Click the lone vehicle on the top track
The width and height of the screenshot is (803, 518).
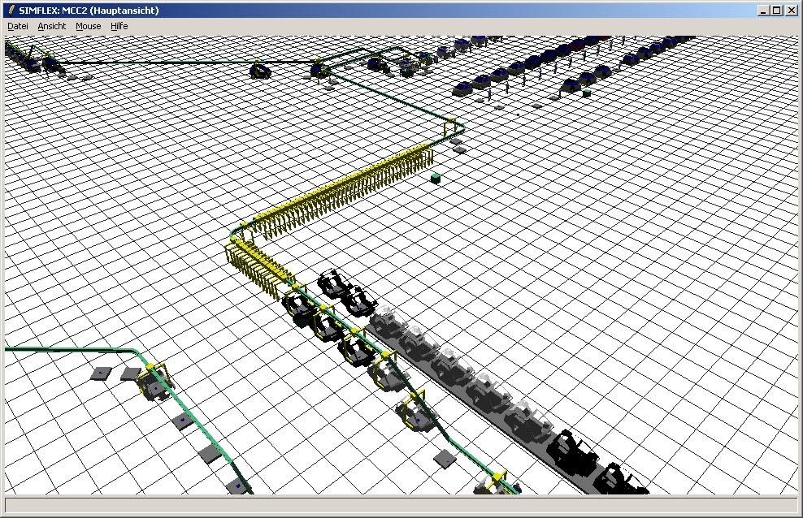pyautogui.click(x=260, y=71)
